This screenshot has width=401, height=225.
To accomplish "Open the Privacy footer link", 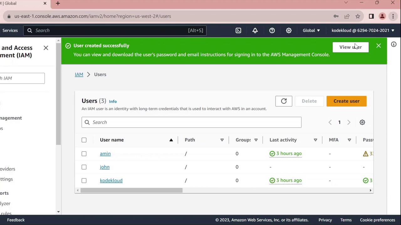I will click(325, 220).
